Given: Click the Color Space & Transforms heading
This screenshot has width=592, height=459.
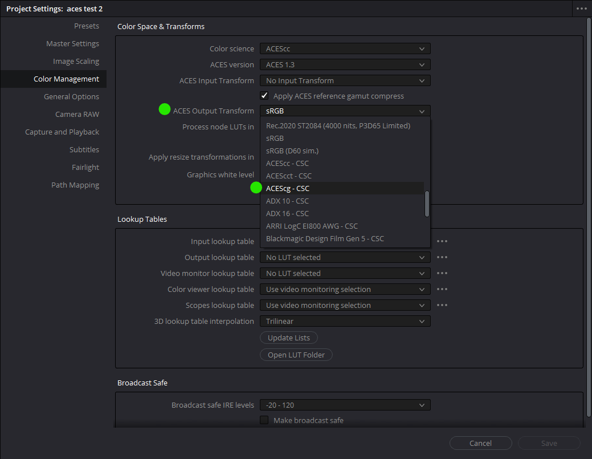Looking at the screenshot, I should pyautogui.click(x=161, y=26).
